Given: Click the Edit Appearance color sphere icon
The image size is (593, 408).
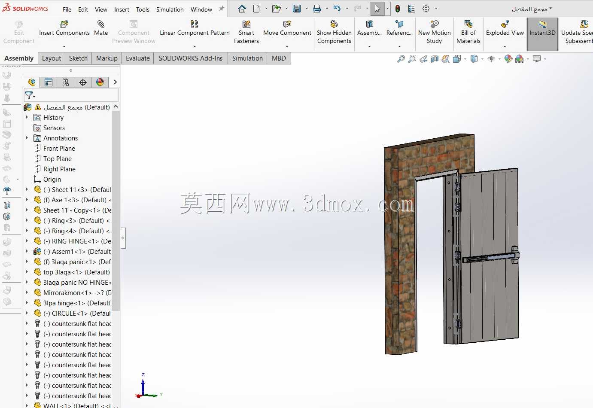Looking at the screenshot, I should (508, 59).
